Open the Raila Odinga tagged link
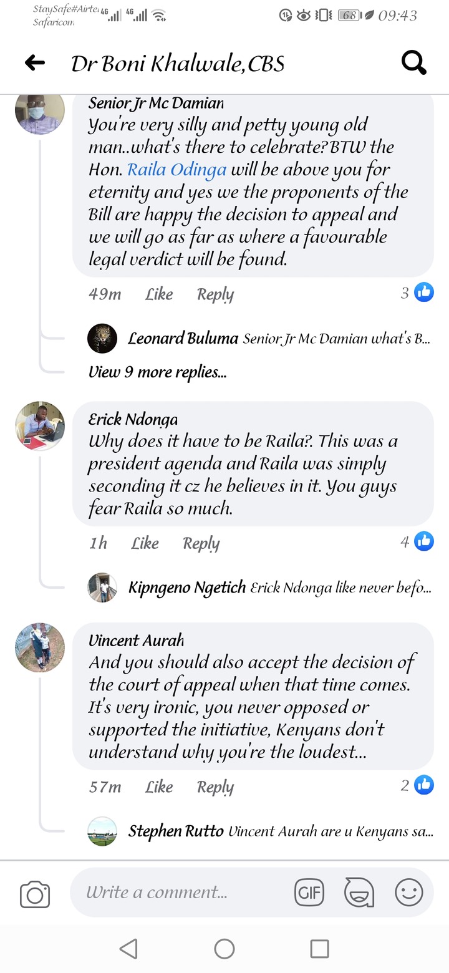 pyautogui.click(x=176, y=169)
